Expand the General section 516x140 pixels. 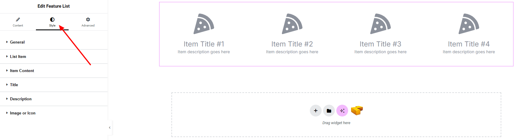(x=17, y=42)
